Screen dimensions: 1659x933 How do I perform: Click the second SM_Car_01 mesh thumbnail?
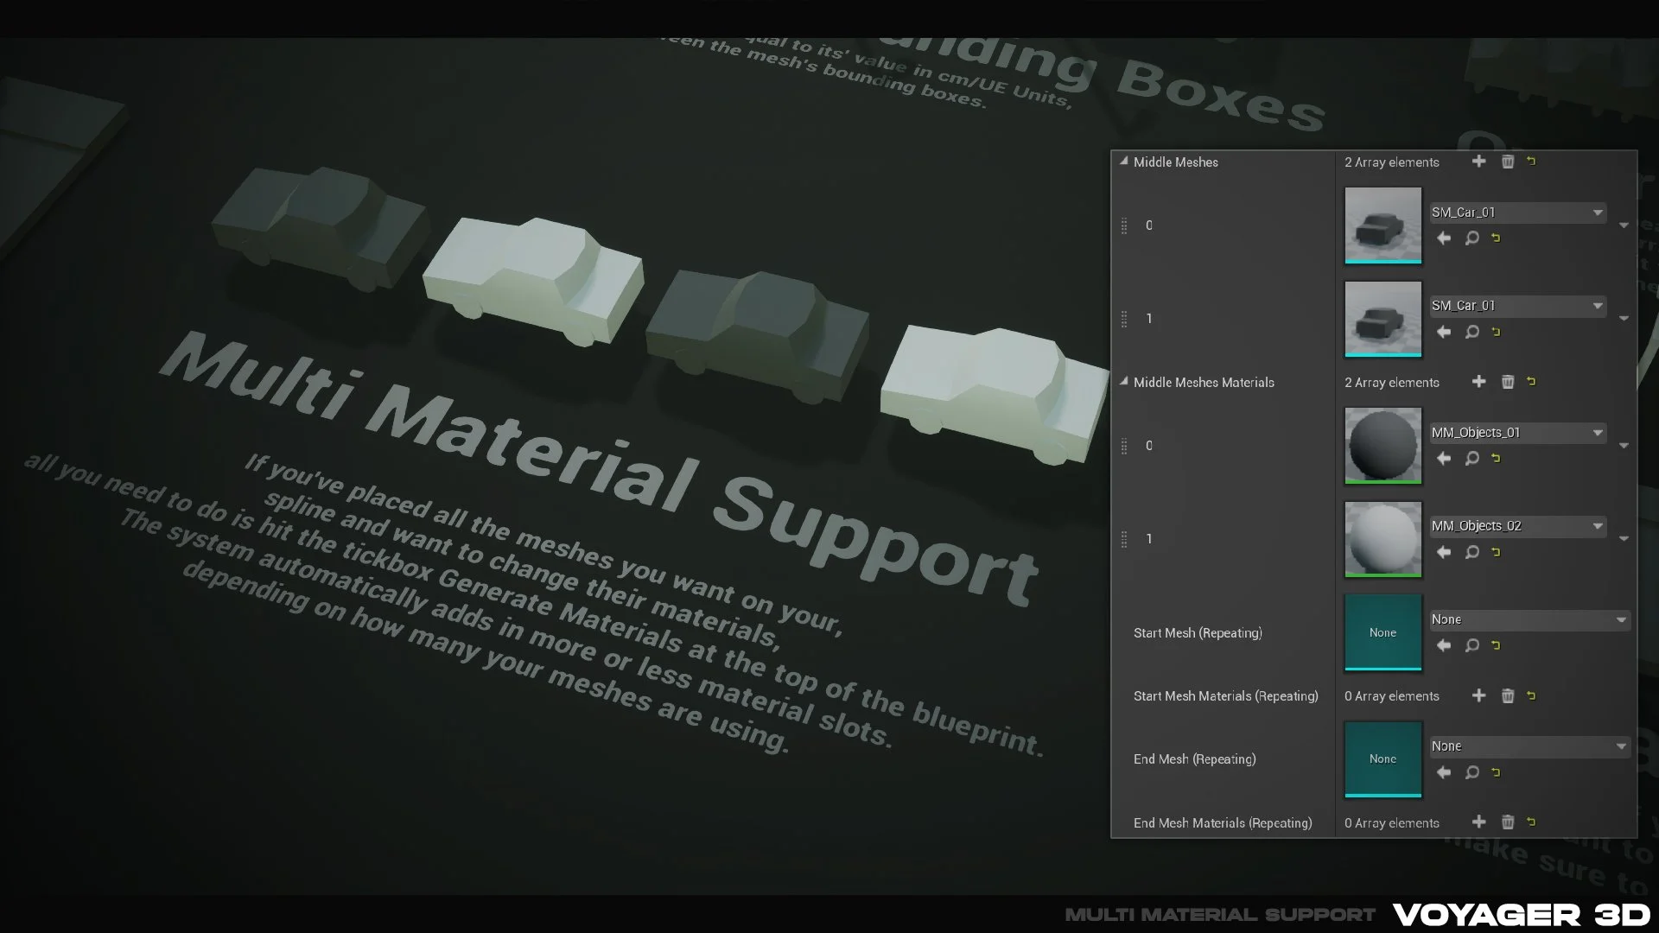pos(1382,318)
